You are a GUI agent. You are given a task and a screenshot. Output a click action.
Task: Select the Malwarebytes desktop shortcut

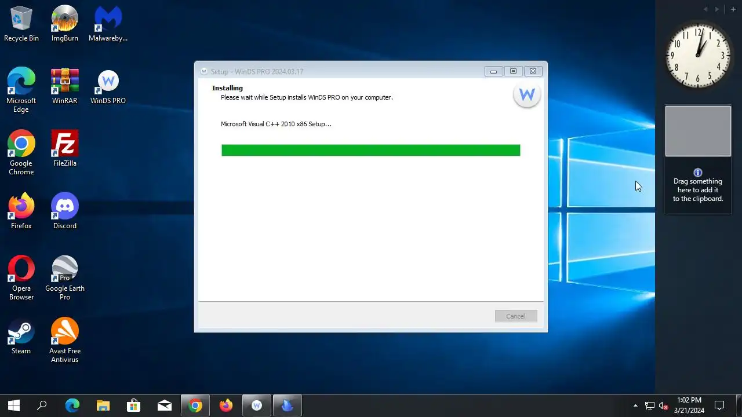(108, 24)
